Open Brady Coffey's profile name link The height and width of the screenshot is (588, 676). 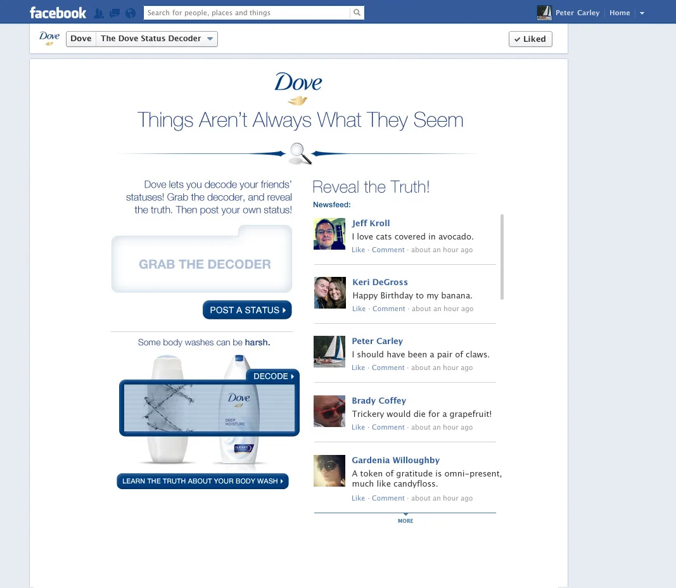(379, 400)
